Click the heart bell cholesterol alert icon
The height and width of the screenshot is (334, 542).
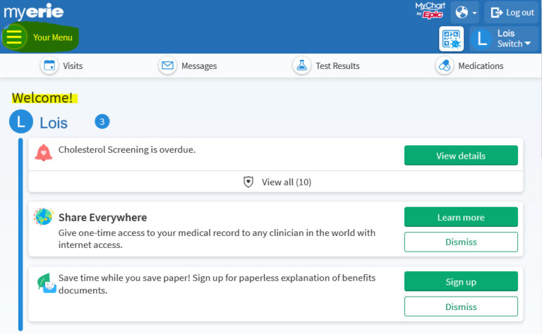(x=44, y=152)
